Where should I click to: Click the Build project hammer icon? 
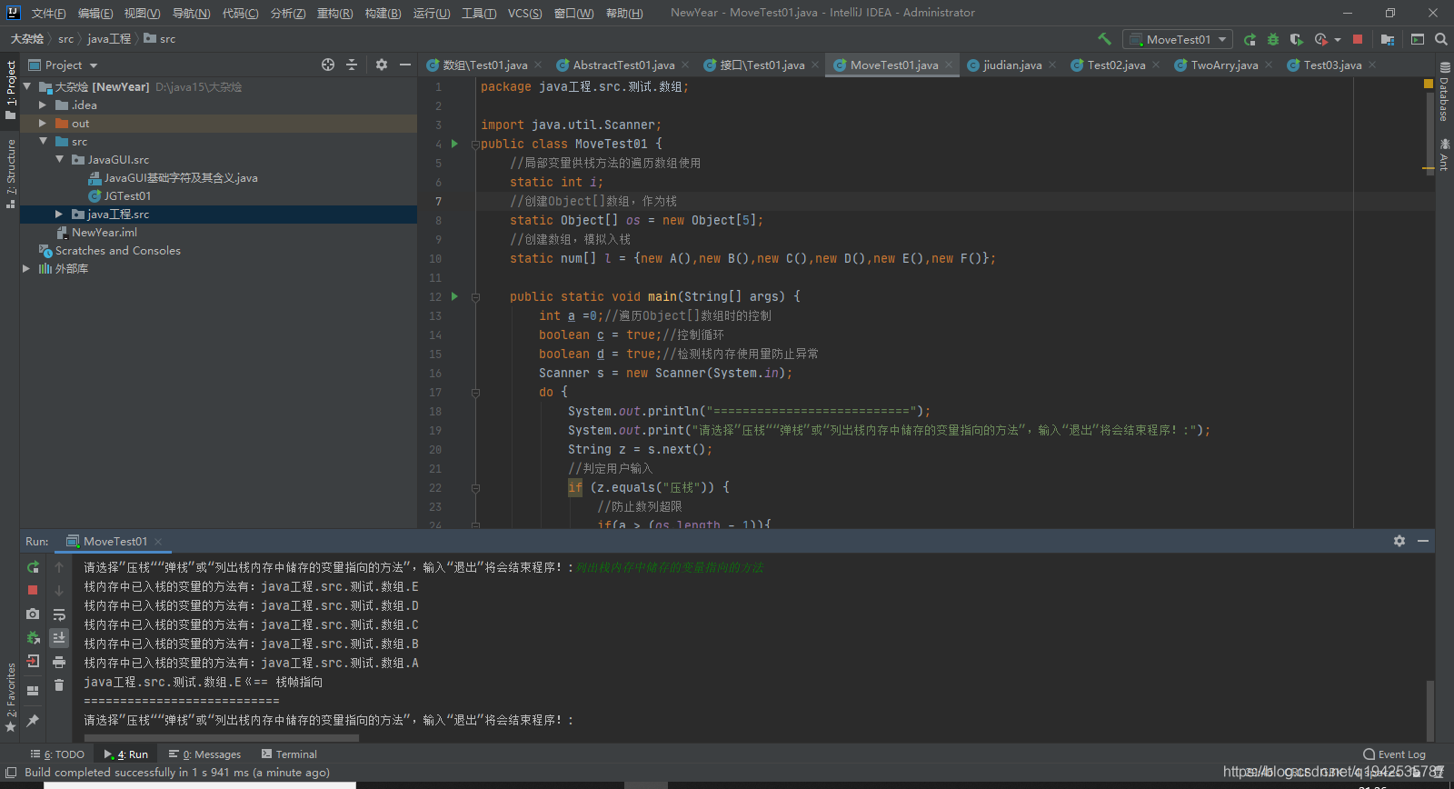click(1104, 39)
